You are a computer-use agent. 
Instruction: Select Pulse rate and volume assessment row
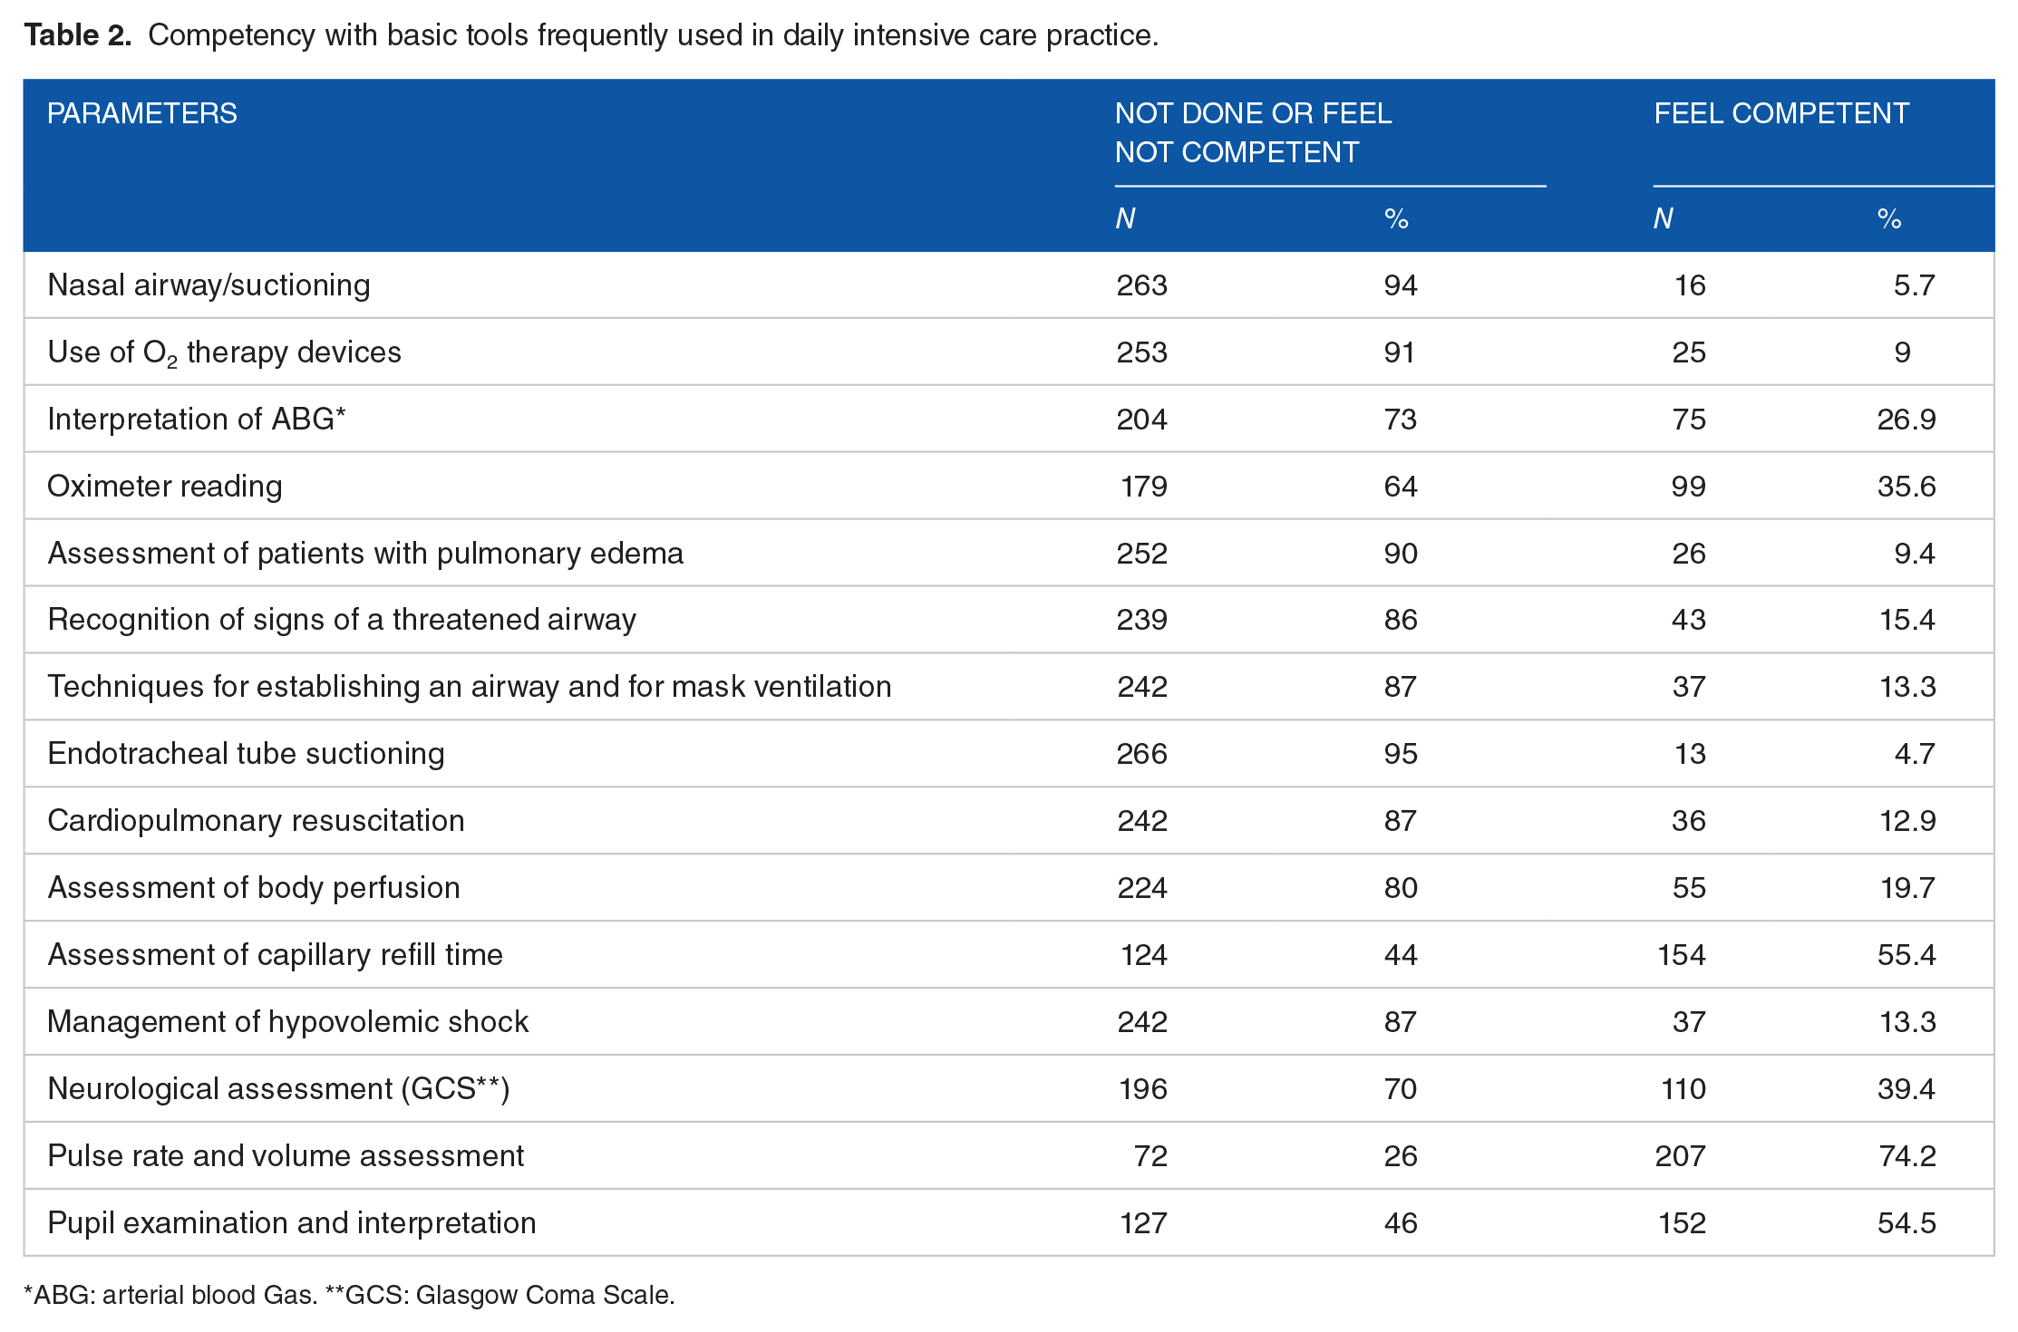1009,1156
